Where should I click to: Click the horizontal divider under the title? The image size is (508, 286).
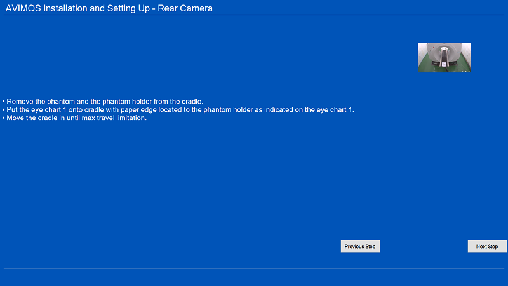254,15
